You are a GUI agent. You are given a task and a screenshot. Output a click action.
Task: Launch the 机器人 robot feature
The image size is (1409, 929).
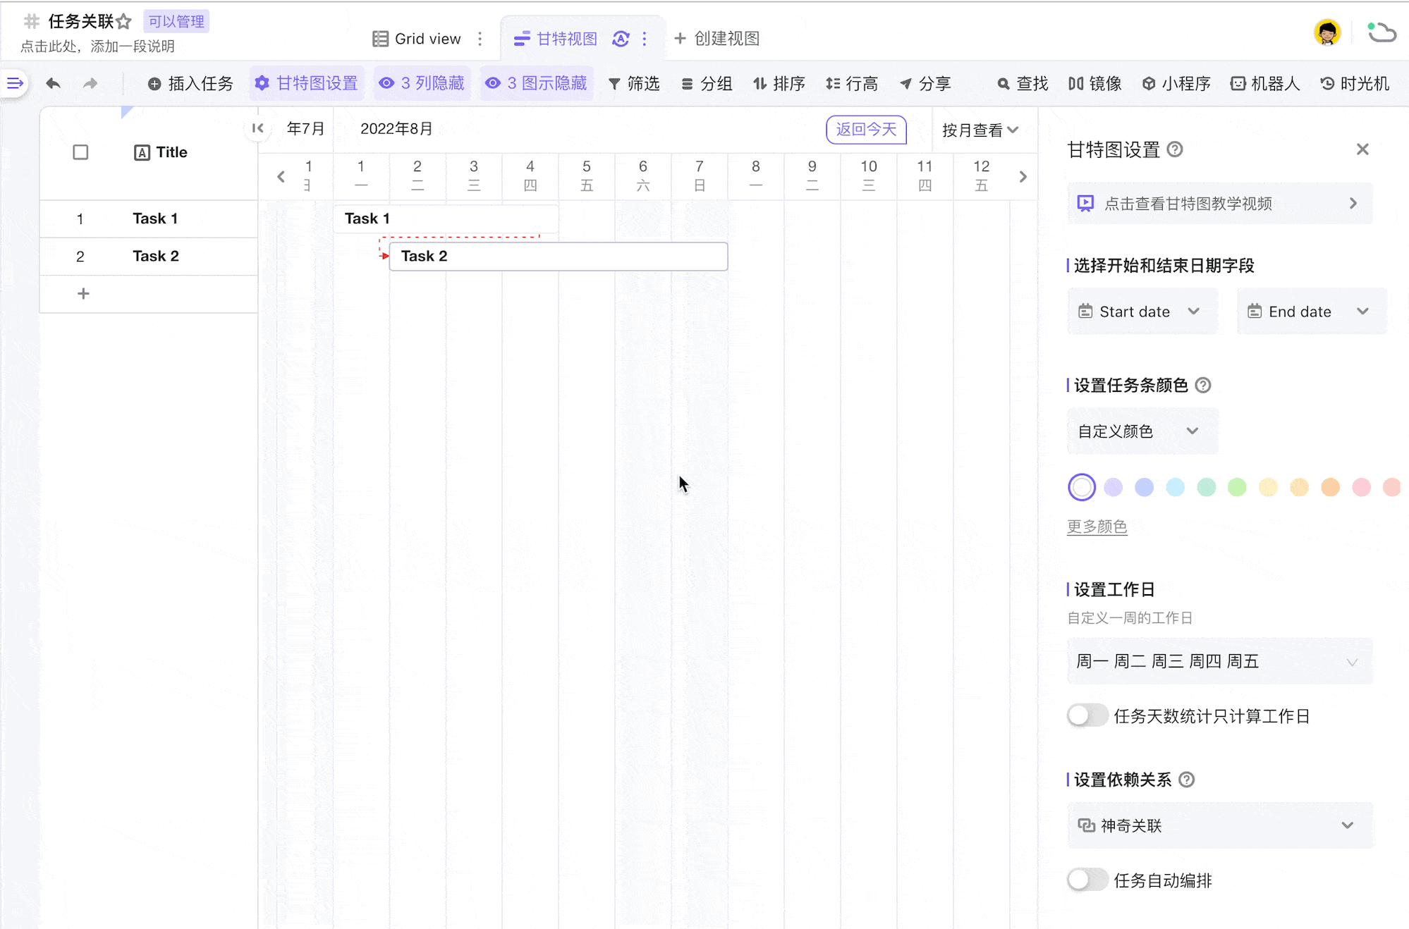tap(1265, 83)
